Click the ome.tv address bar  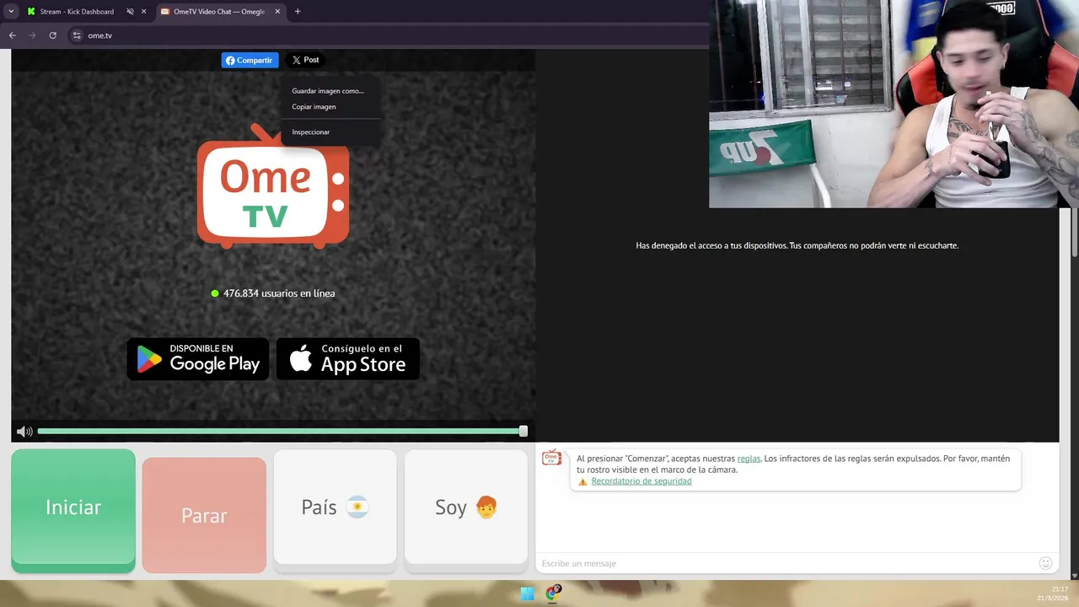coord(388,35)
